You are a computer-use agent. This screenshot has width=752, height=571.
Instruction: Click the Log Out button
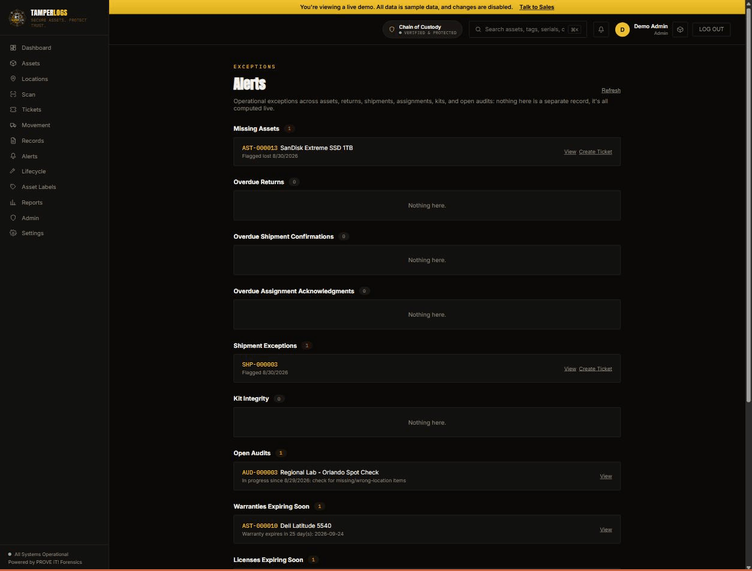point(711,29)
